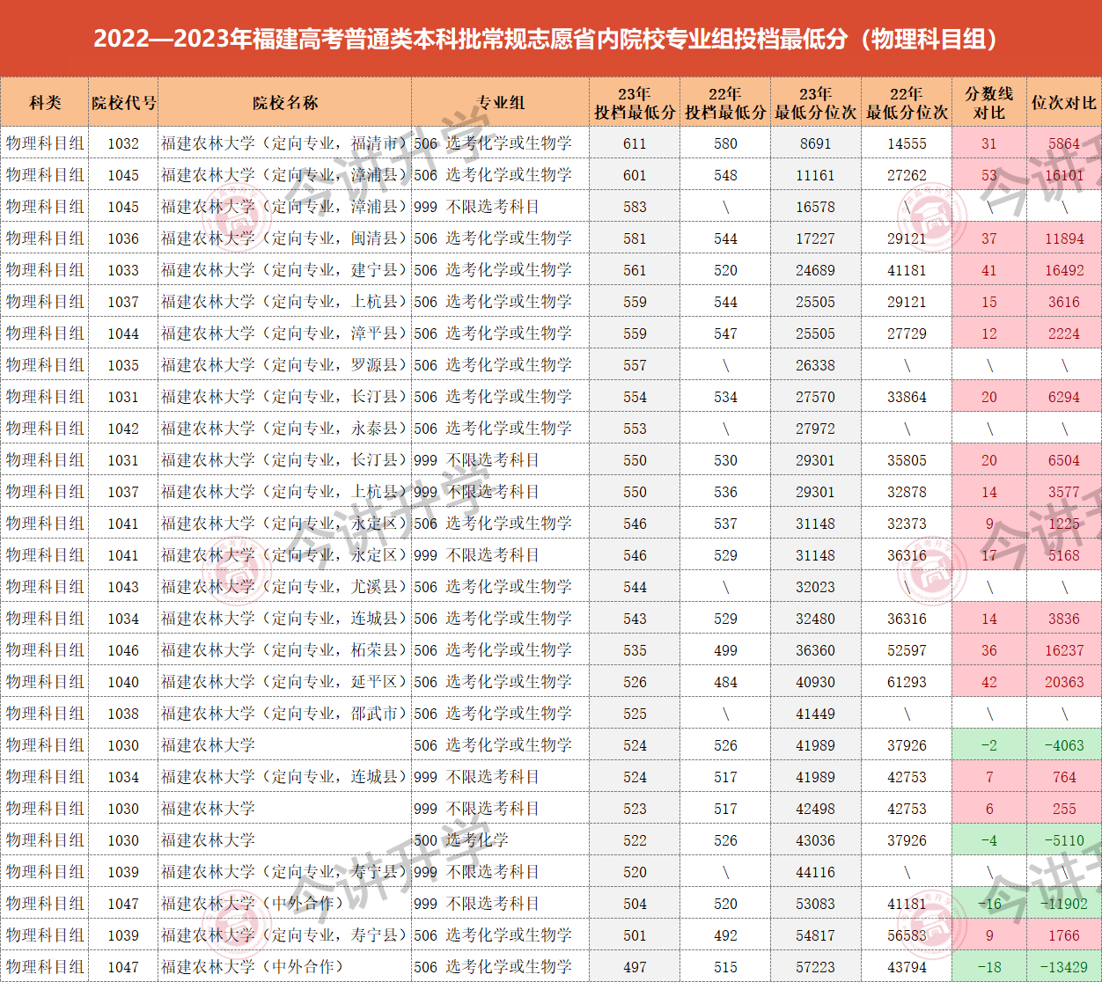Click rank cell 27972
This screenshot has height=982, width=1102.
pos(816,429)
